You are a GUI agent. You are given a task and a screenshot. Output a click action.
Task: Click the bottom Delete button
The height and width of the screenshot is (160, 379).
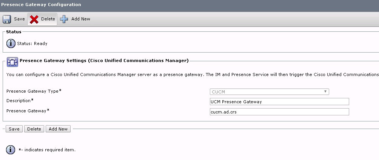tap(34, 129)
